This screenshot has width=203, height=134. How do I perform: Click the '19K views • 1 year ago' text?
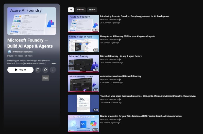110,43
